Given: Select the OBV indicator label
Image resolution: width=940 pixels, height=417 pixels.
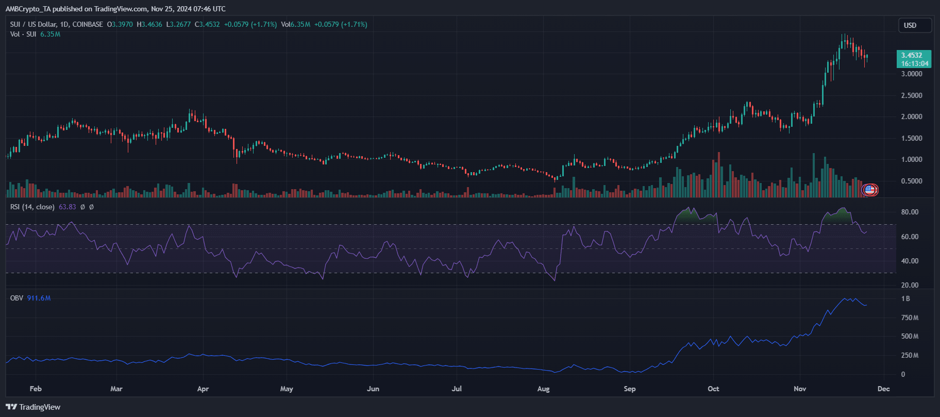Looking at the screenshot, I should point(16,298).
